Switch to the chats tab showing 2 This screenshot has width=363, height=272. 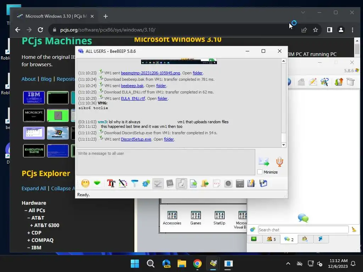pos(289,239)
